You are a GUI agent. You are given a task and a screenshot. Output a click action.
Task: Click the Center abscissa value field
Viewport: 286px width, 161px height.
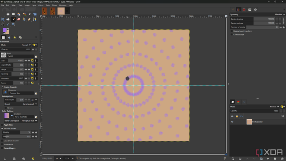(264, 19)
